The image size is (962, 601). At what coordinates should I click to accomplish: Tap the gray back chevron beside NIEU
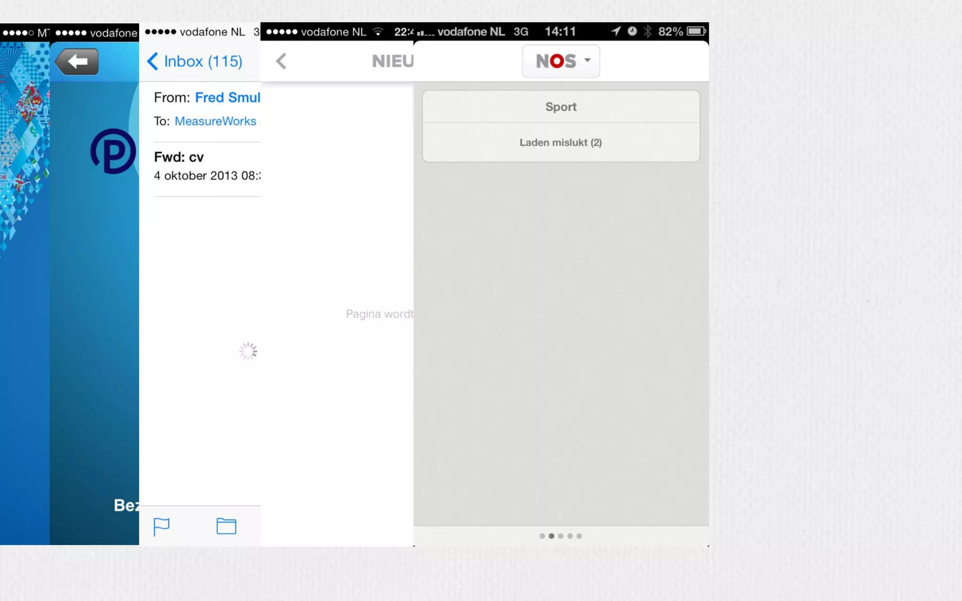(x=281, y=61)
